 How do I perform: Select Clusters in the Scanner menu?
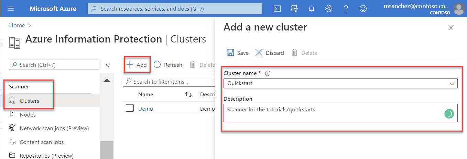click(50, 101)
